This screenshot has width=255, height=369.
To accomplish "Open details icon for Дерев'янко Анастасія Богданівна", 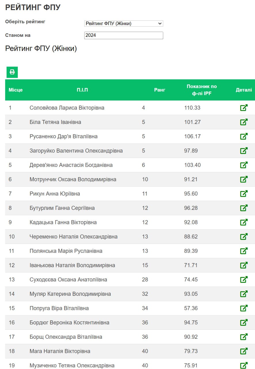I will coord(244,165).
